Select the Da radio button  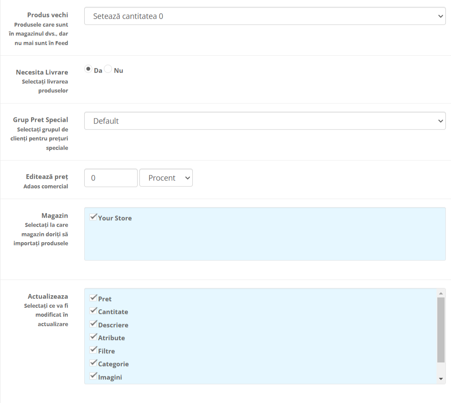click(x=88, y=69)
